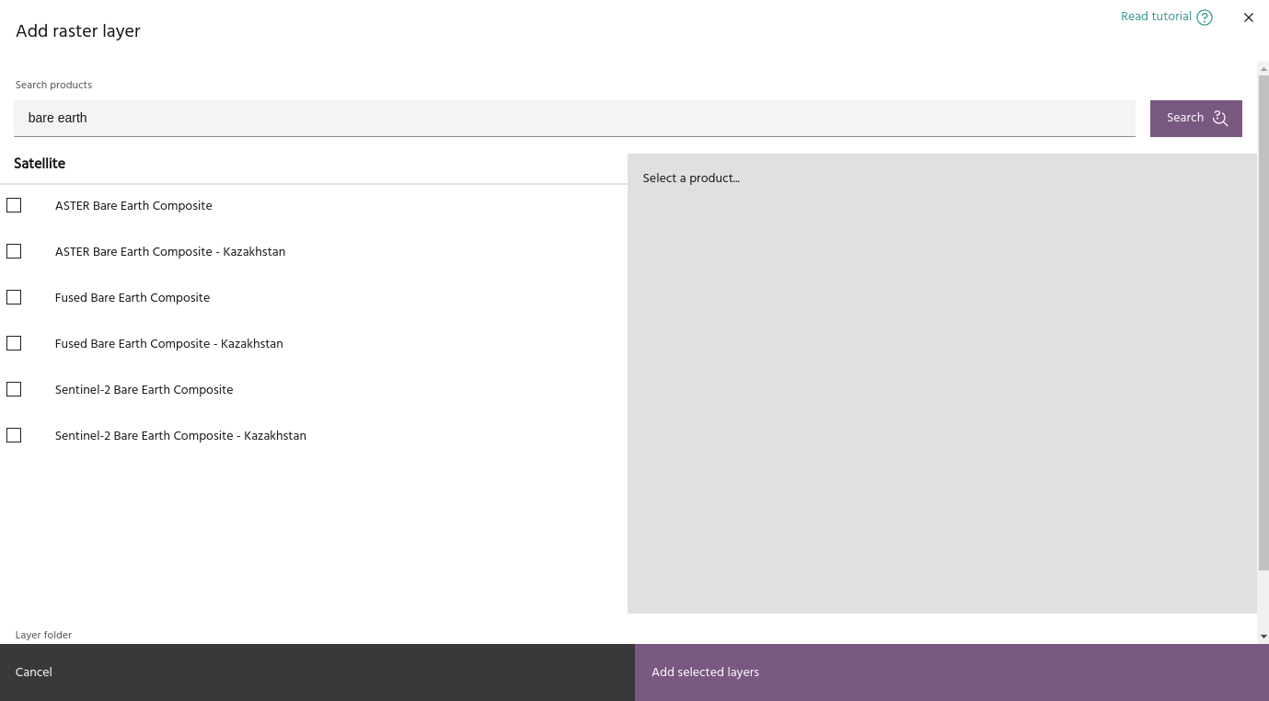Image resolution: width=1269 pixels, height=701 pixels.
Task: Enable ASTER Bare Earth Composite - Kazakhstan checkbox
Action: pos(14,251)
